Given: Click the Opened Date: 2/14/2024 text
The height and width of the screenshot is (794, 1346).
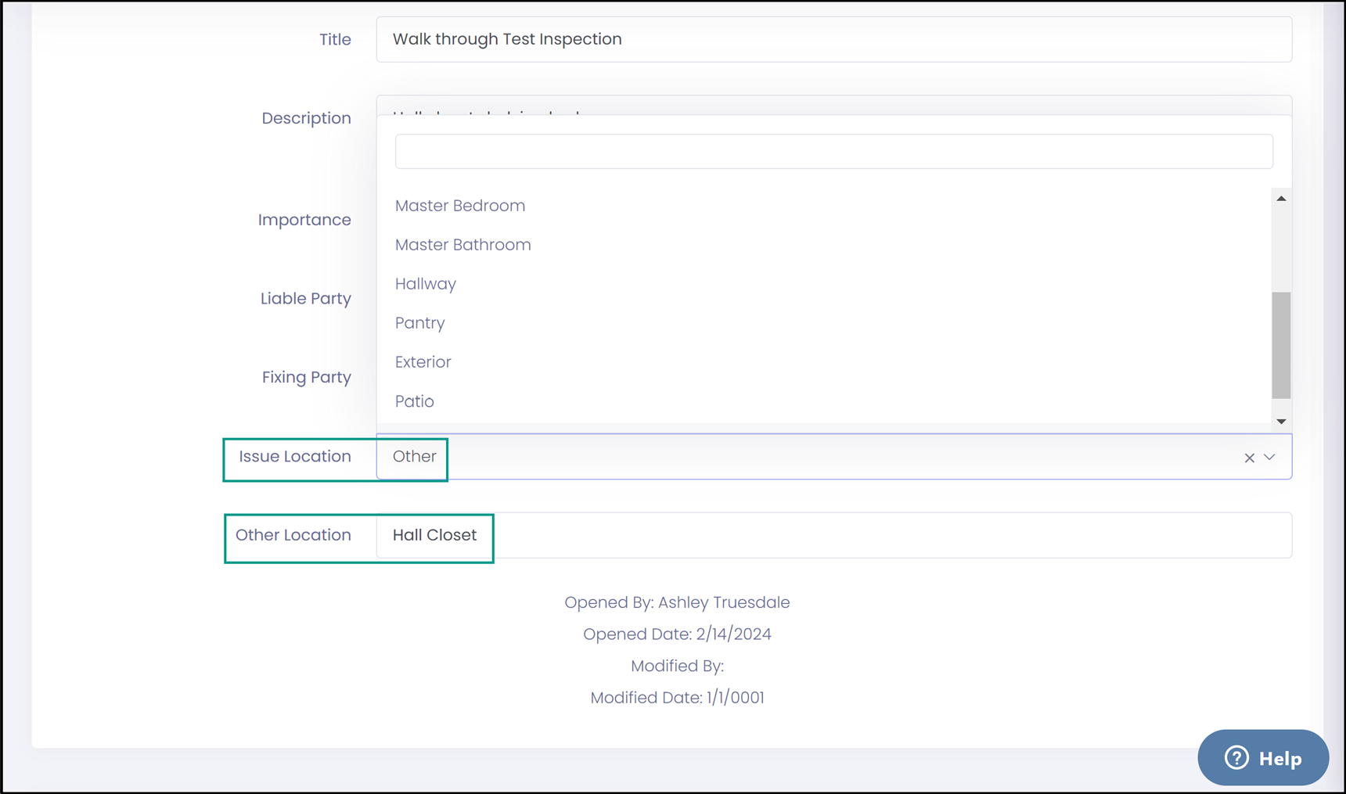Looking at the screenshot, I should tap(677, 634).
